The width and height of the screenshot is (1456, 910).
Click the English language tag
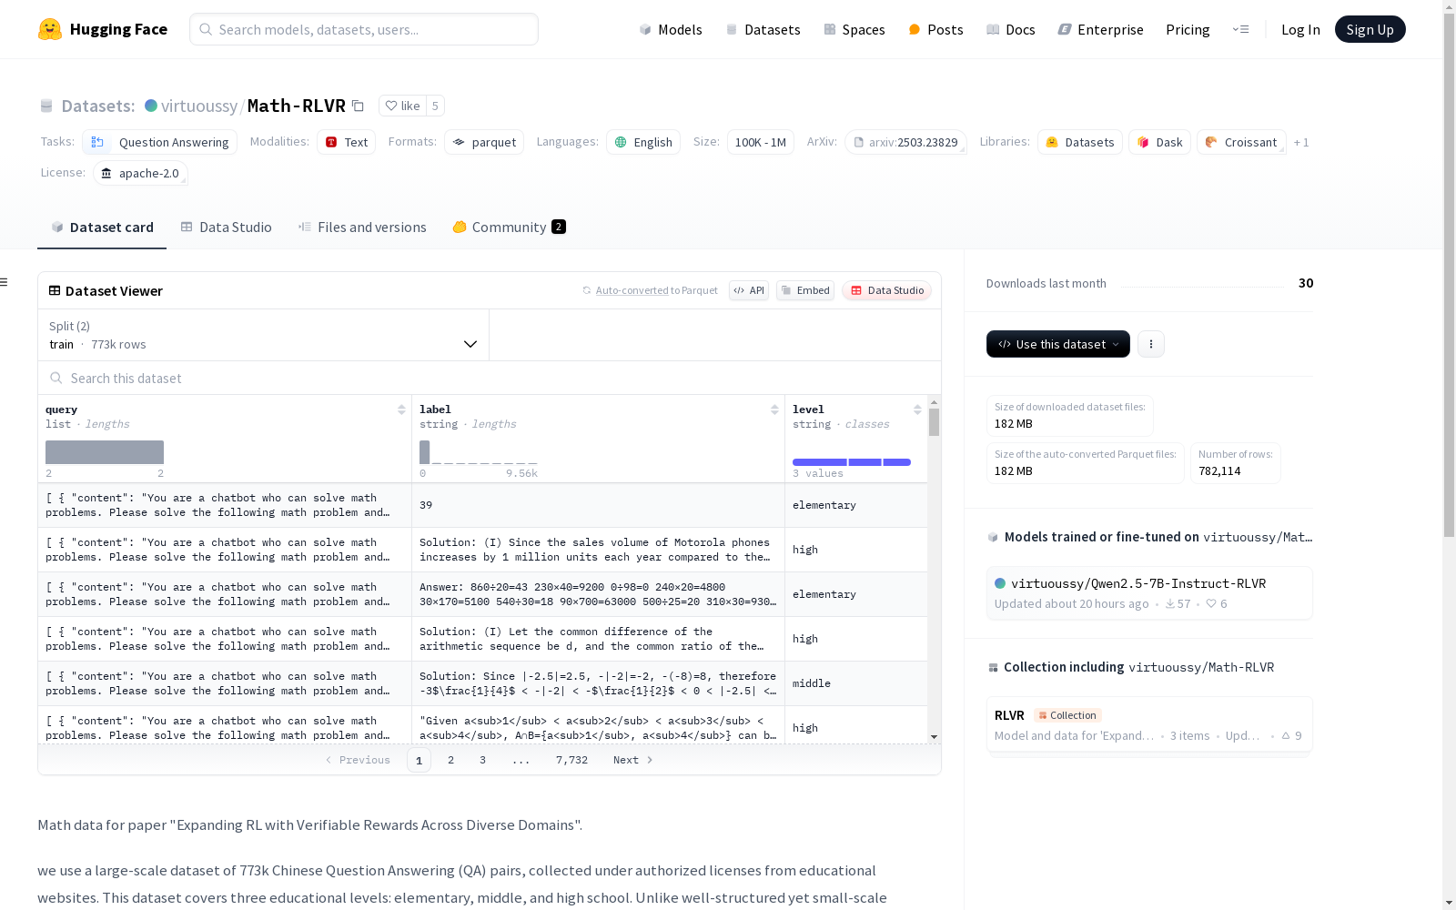643,142
